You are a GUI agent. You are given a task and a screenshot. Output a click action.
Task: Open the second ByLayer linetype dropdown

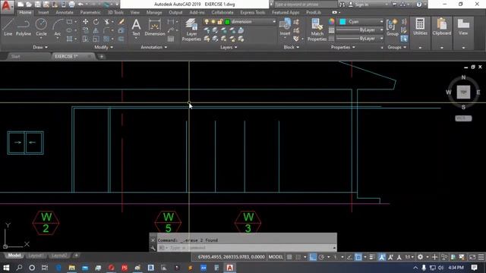(x=381, y=39)
